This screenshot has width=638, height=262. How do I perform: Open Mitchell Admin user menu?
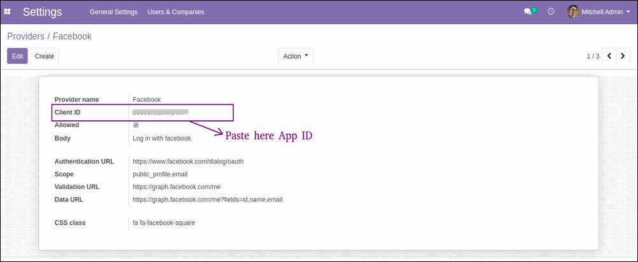tap(599, 12)
